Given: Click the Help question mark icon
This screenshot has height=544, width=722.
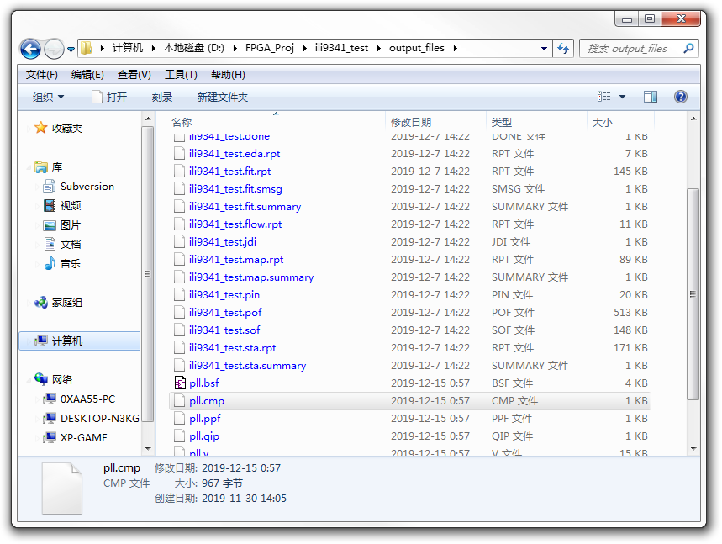Looking at the screenshot, I should [x=681, y=97].
